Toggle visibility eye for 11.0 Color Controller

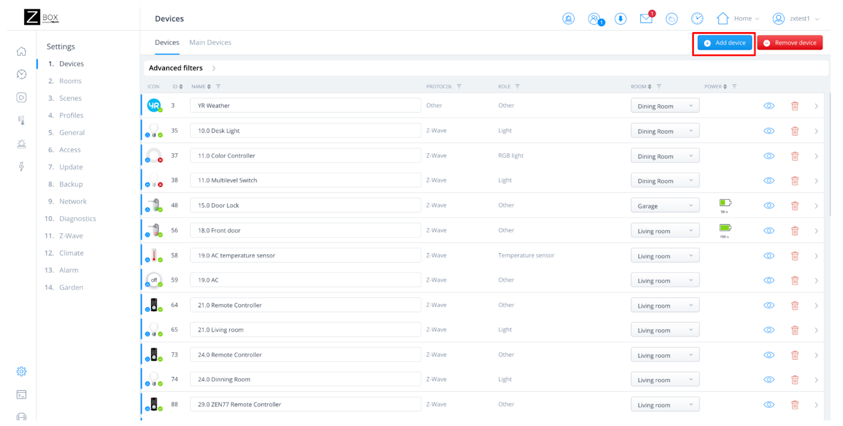coord(769,156)
